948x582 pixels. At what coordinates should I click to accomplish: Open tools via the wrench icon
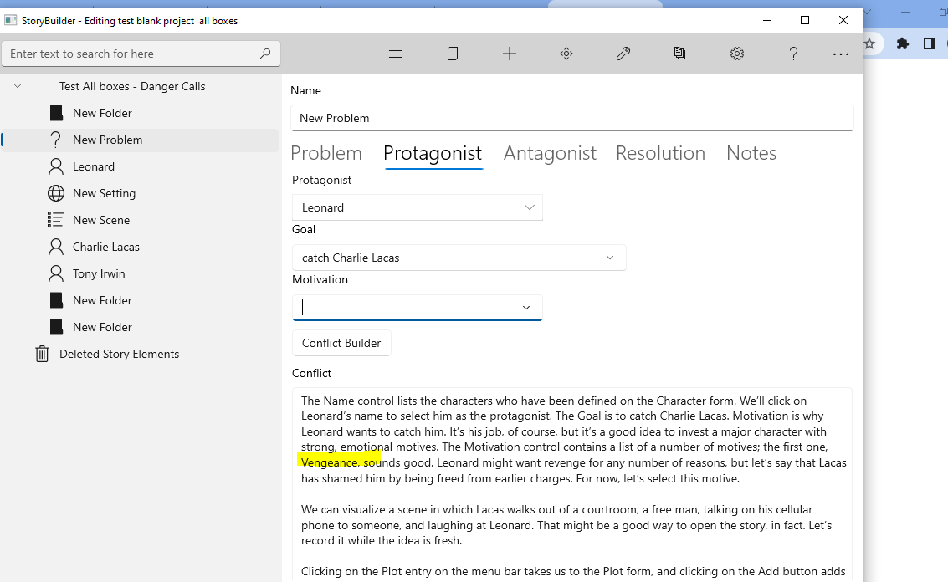(x=623, y=53)
